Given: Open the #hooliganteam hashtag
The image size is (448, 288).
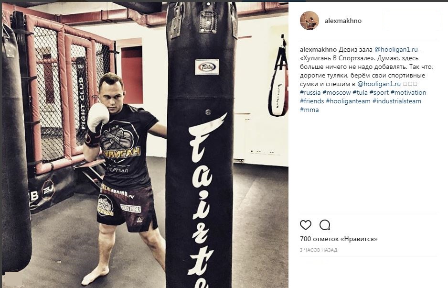Looking at the screenshot, I should [x=348, y=101].
